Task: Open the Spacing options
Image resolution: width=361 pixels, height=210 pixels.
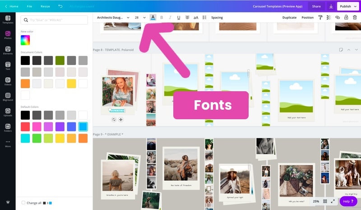Action: pyautogui.click(x=217, y=18)
